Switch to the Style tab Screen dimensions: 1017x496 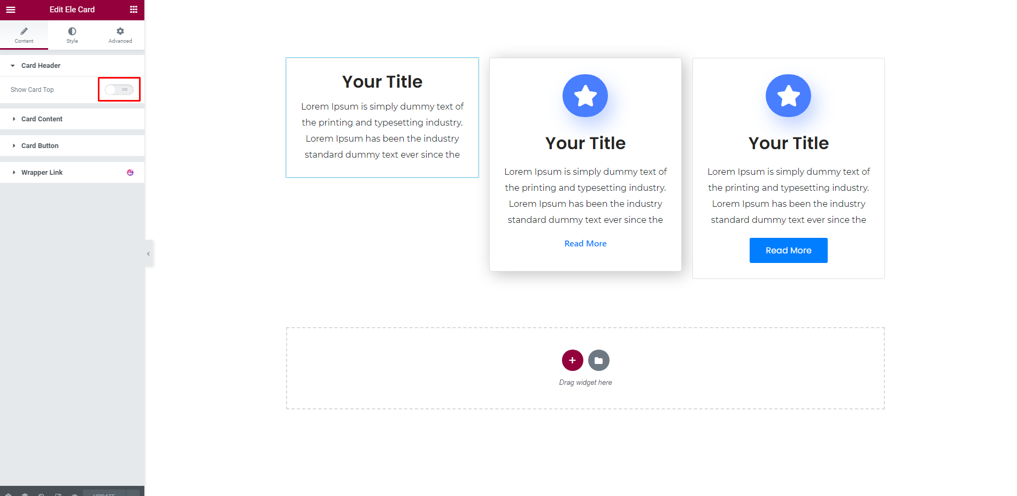point(72,35)
